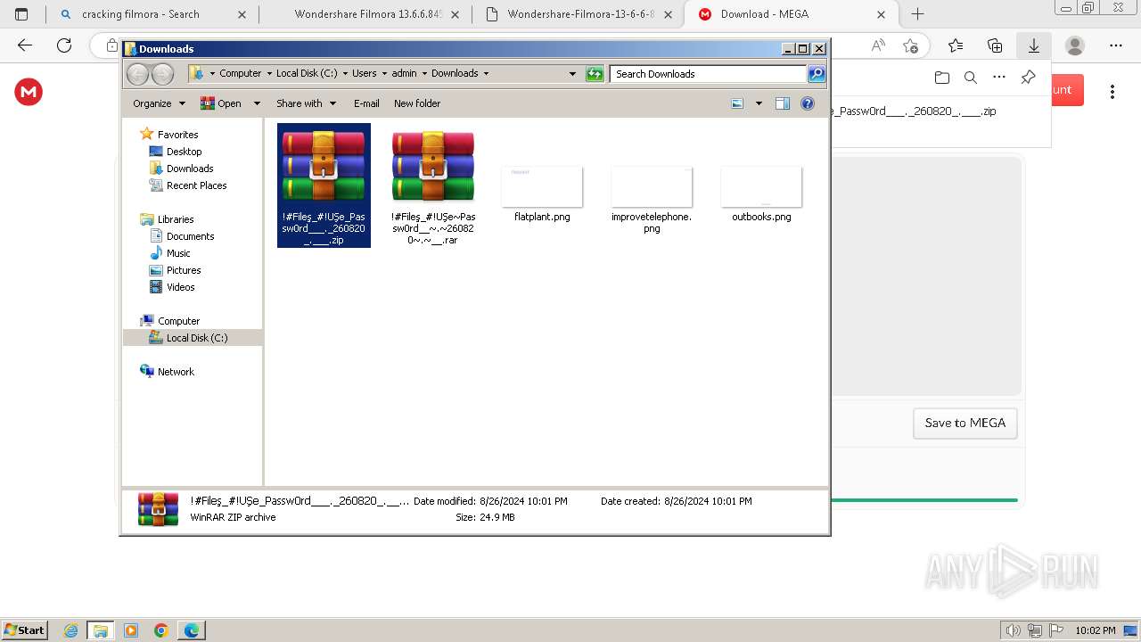Open address bar history dropdown
Image resolution: width=1141 pixels, height=642 pixels.
pyautogui.click(x=572, y=74)
